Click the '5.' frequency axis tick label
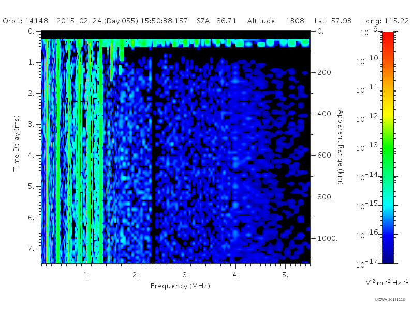The height and width of the screenshot is (310, 414). coord(285,275)
